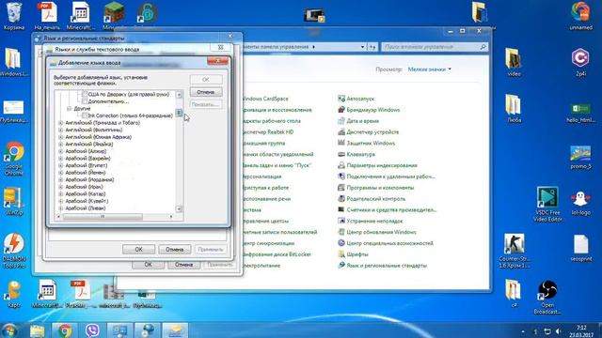Image resolution: width=602 pixels, height=338 pixels.
Task: Open Устранение неполадок item
Action: click(x=371, y=222)
